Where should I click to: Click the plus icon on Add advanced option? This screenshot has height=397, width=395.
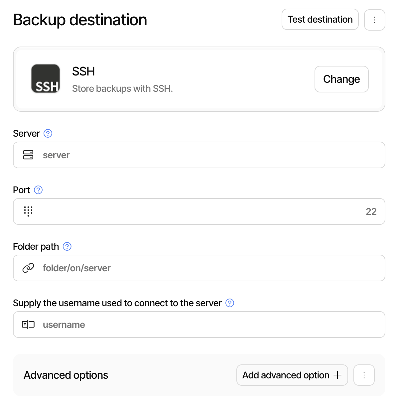coord(338,375)
